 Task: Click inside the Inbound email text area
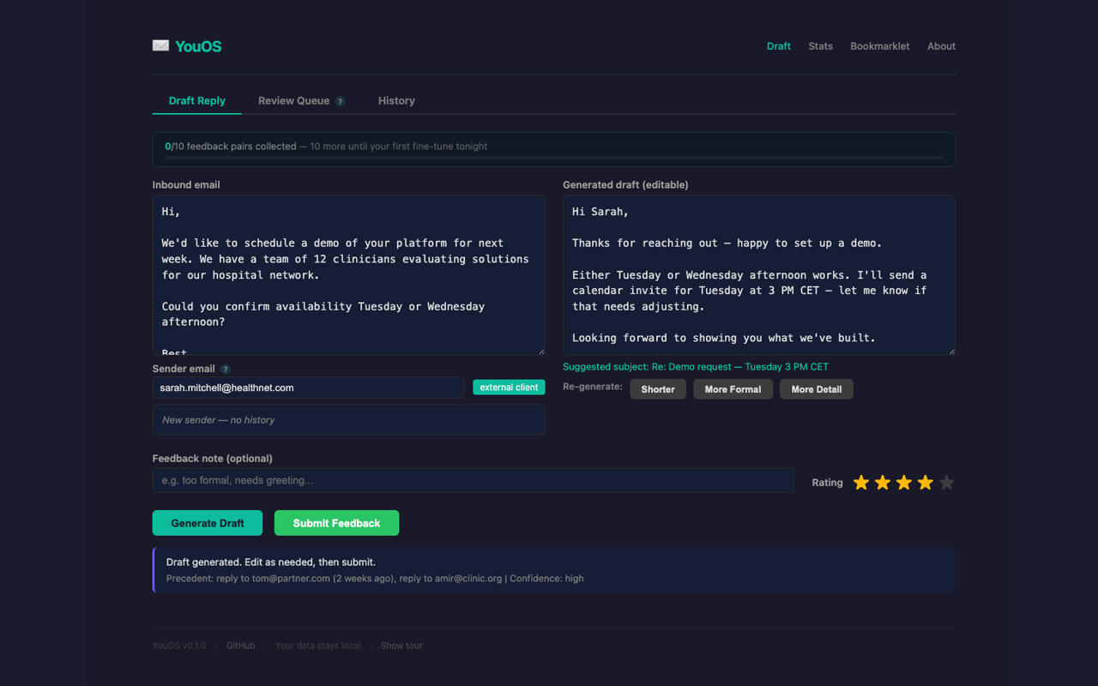[348, 275]
